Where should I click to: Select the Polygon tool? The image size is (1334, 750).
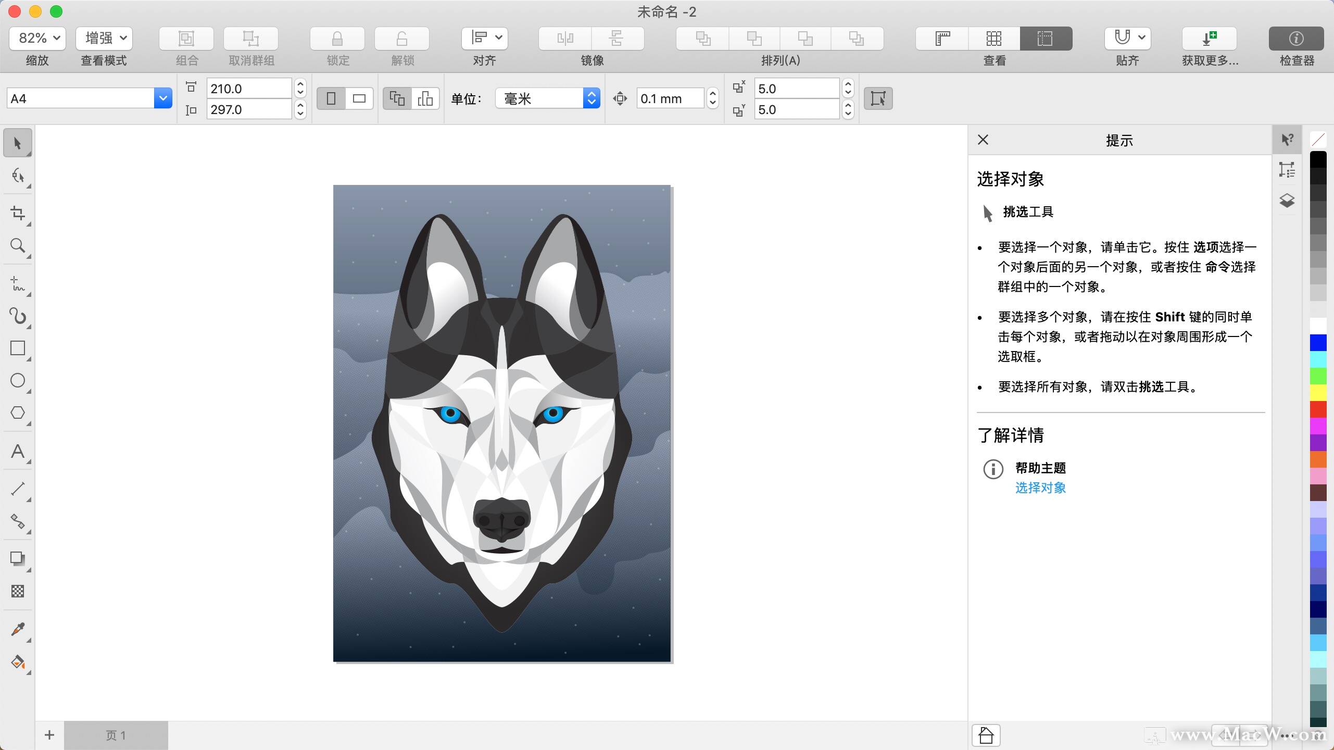[18, 413]
